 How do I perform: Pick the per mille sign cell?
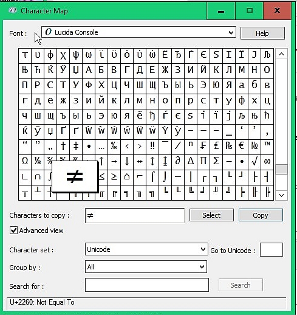click(114, 146)
